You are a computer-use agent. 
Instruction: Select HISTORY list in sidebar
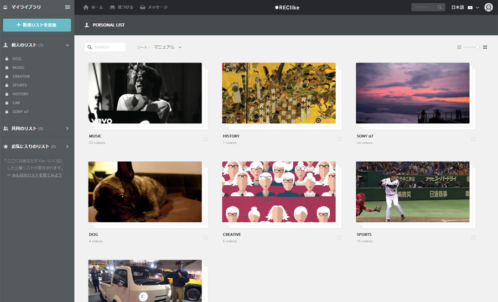click(x=20, y=94)
